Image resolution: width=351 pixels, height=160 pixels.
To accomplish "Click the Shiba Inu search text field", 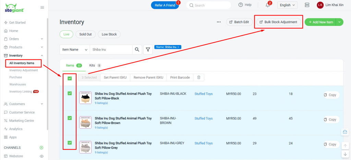I will pos(111,49).
